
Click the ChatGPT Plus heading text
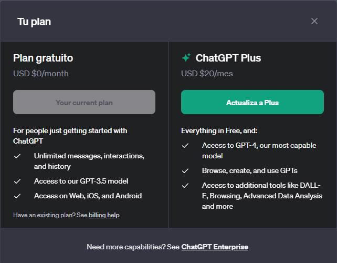click(228, 58)
